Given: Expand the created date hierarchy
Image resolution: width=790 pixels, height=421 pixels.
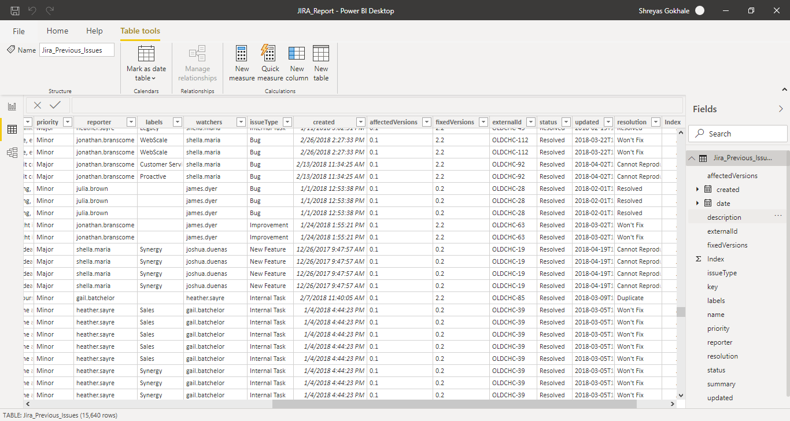Looking at the screenshot, I should coord(697,189).
